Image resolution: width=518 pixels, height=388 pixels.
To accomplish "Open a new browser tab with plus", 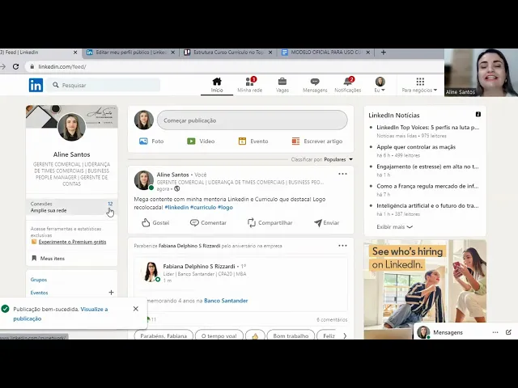I will (x=383, y=53).
